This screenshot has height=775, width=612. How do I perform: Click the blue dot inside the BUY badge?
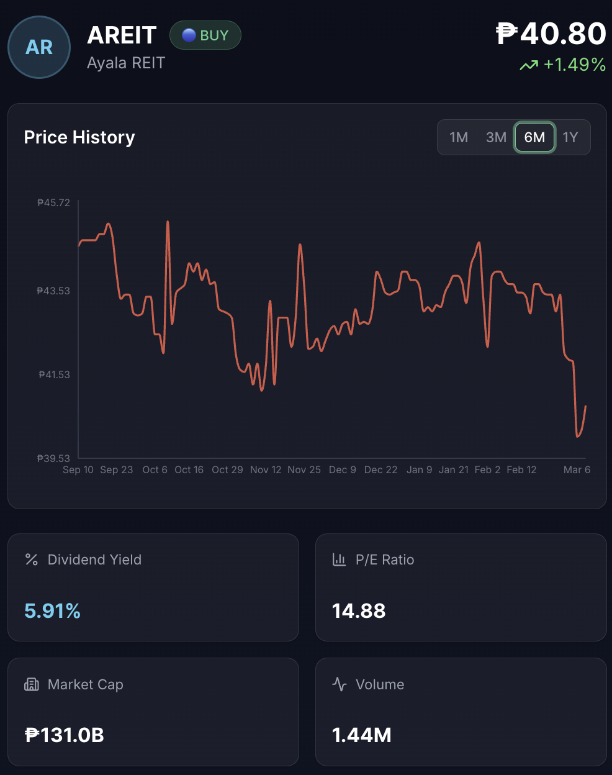[x=188, y=35]
